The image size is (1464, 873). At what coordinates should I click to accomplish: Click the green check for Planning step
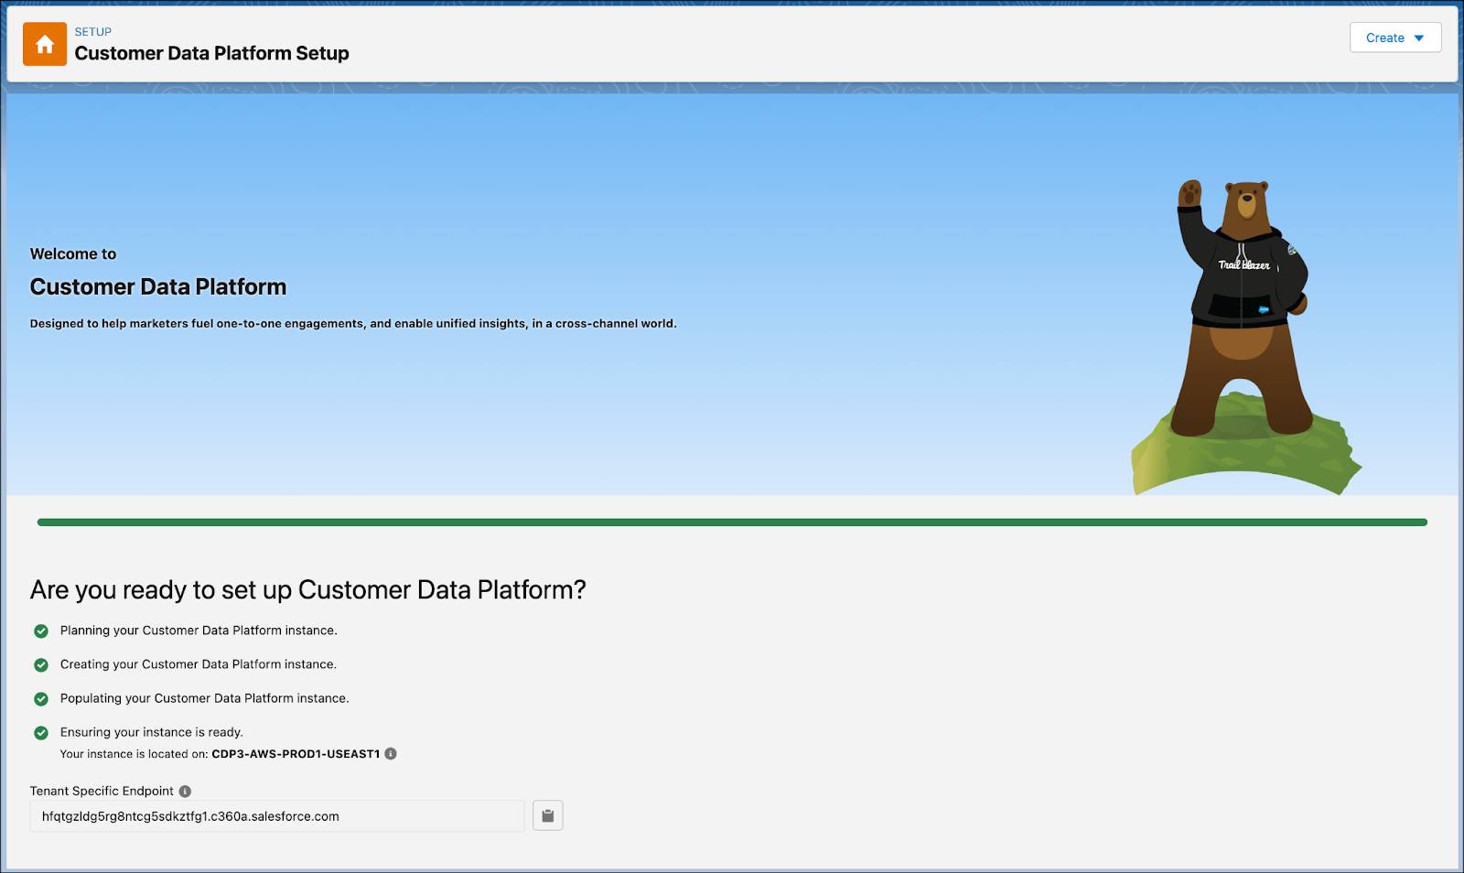point(41,630)
